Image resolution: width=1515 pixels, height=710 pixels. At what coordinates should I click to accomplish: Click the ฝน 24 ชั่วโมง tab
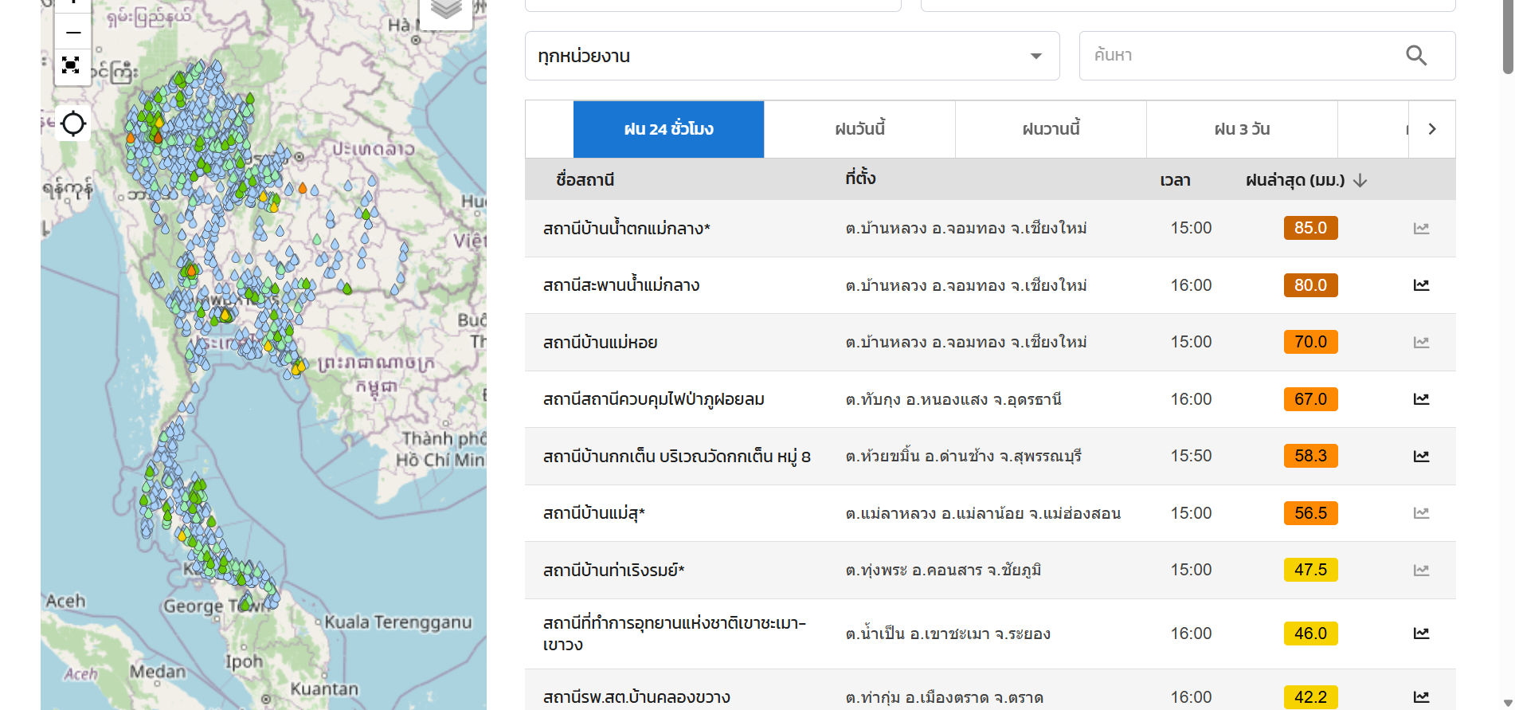tap(668, 129)
